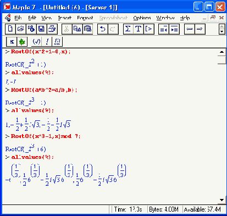The height and width of the screenshot is (216, 227).
Task: Go forward with right arrow button
Action: coord(200,29)
